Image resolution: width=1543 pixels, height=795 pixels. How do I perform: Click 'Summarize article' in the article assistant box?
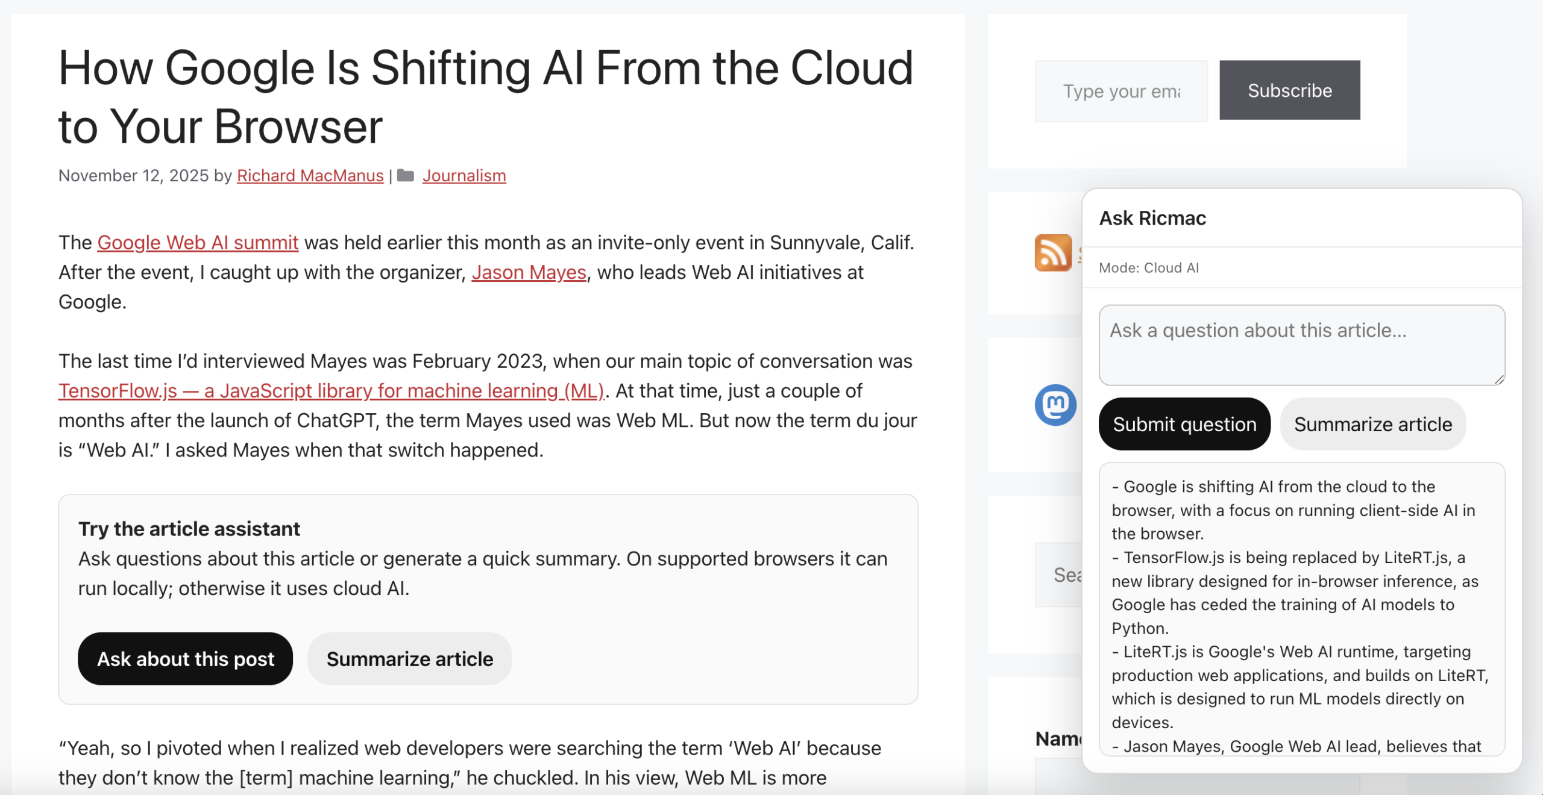[409, 658]
